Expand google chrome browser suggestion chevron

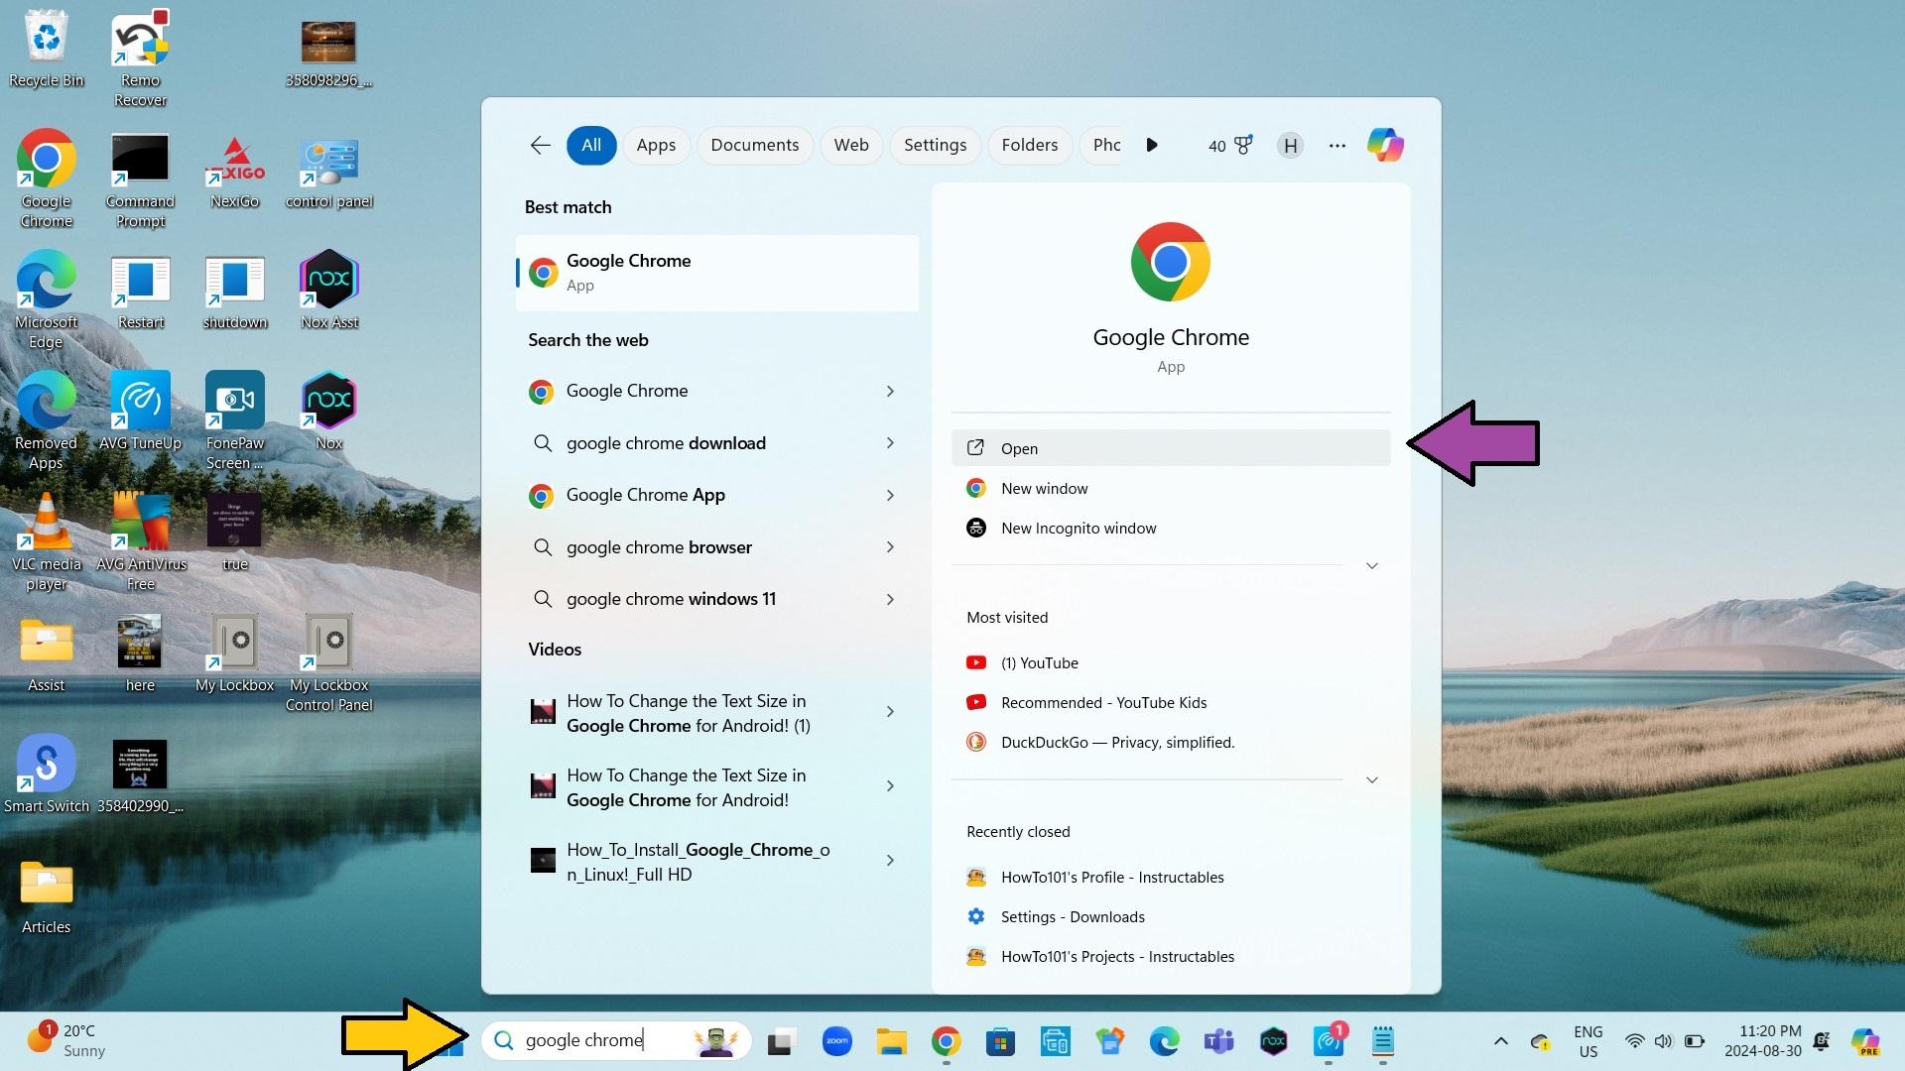[890, 547]
